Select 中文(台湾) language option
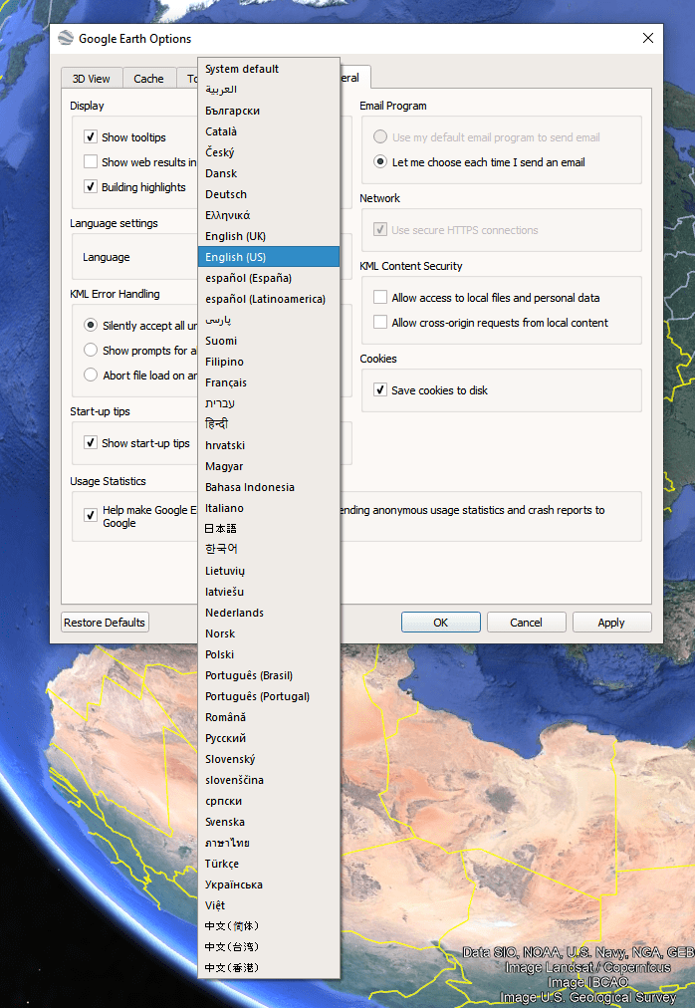The height and width of the screenshot is (1008, 695). [269, 946]
